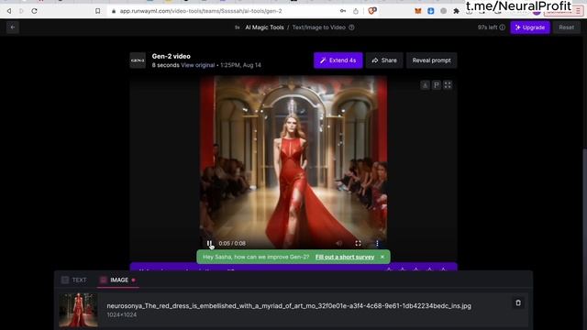Go back with the Runway back arrow
The height and width of the screenshot is (330, 587).
(x=13, y=27)
